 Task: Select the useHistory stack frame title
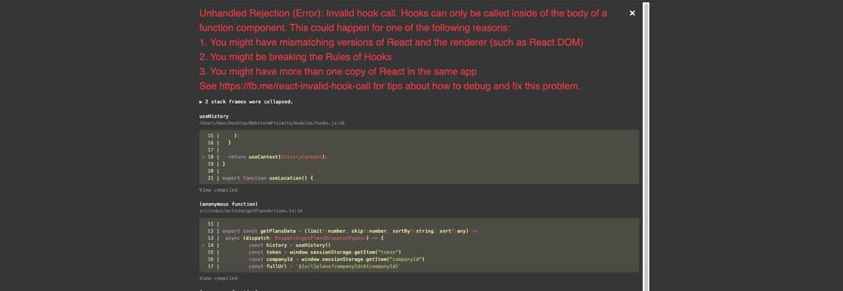(x=214, y=116)
